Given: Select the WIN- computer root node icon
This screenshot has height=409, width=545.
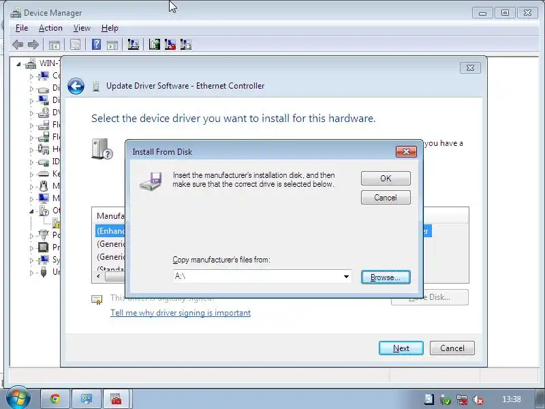Looking at the screenshot, I should pos(31,63).
